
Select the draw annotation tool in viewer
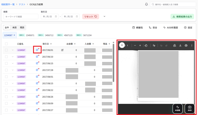(x=154, y=45)
